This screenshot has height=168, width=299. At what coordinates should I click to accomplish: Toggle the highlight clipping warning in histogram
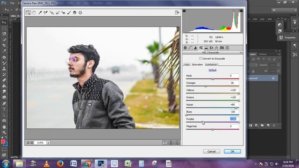pos(241,11)
